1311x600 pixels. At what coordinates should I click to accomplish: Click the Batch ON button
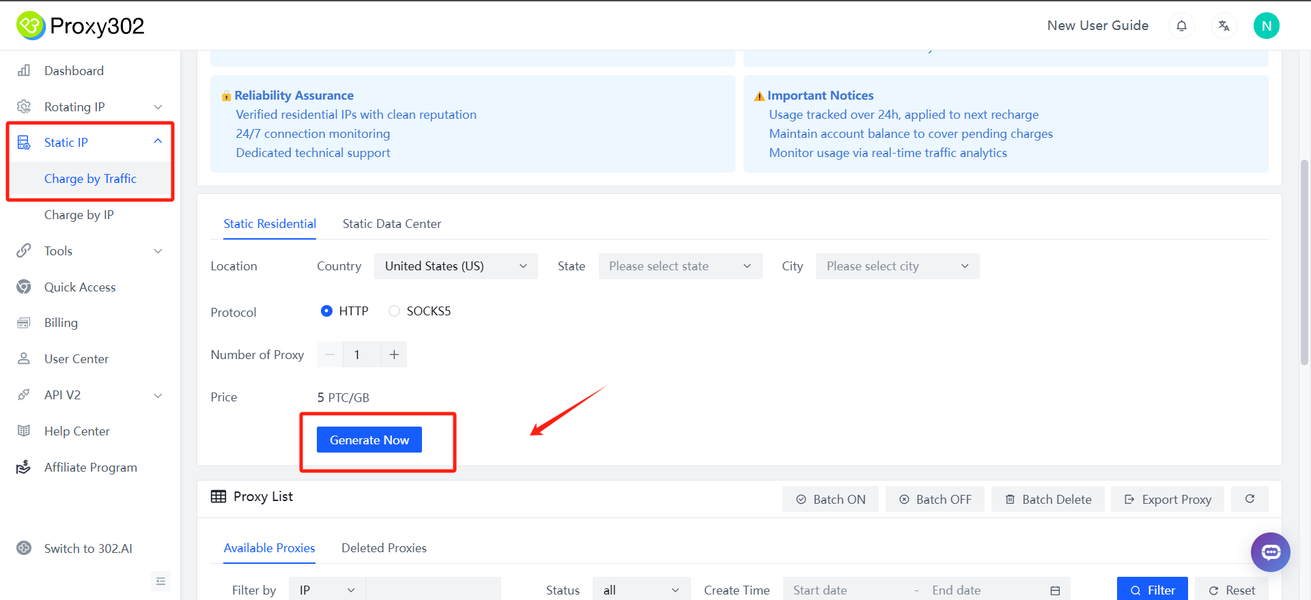click(830, 499)
